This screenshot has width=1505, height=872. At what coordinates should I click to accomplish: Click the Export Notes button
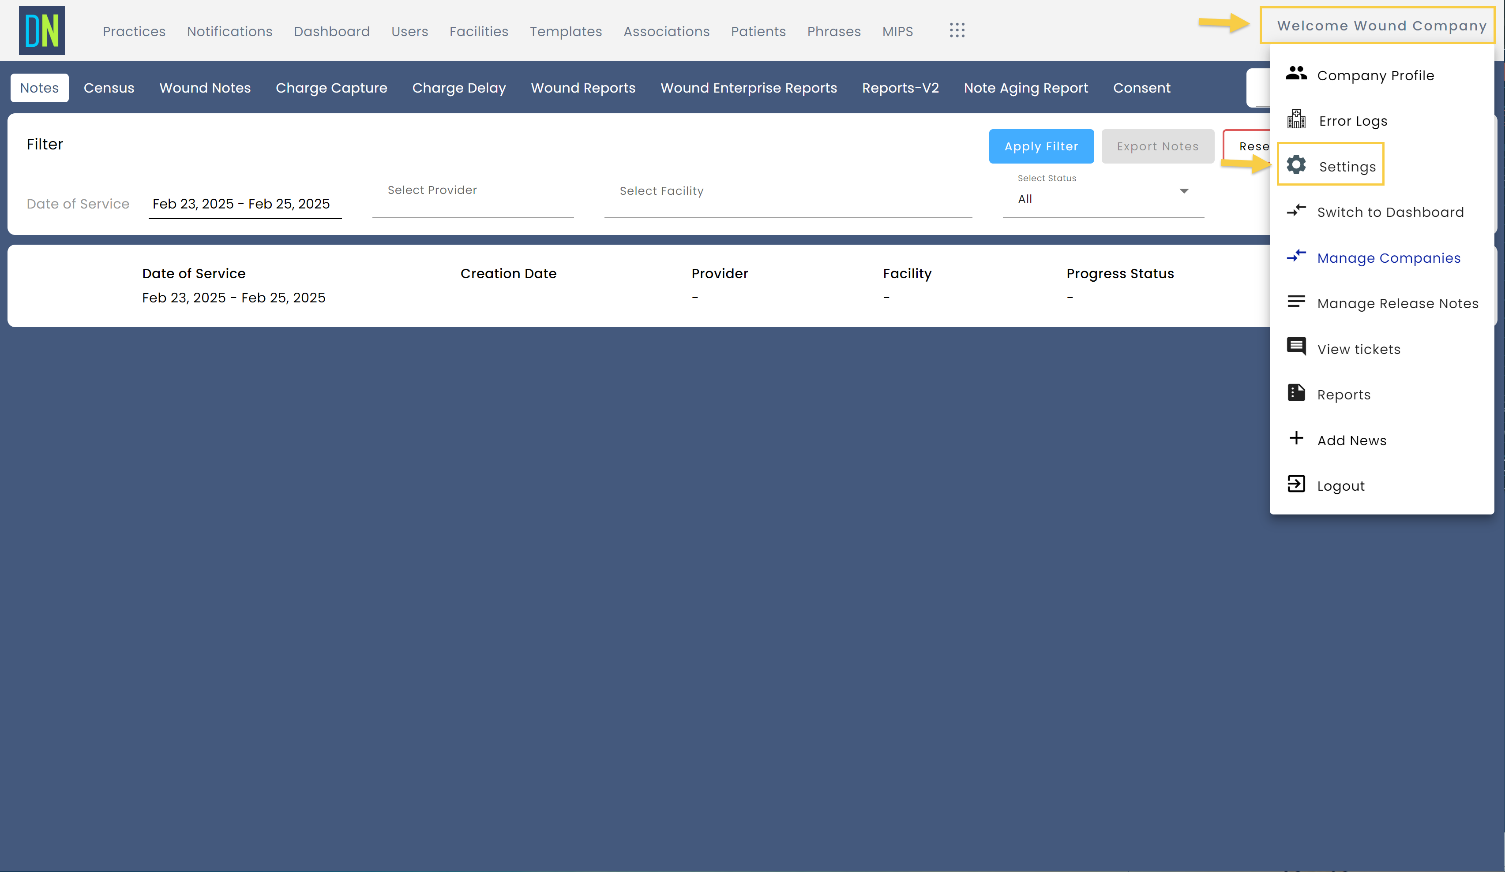click(x=1157, y=146)
